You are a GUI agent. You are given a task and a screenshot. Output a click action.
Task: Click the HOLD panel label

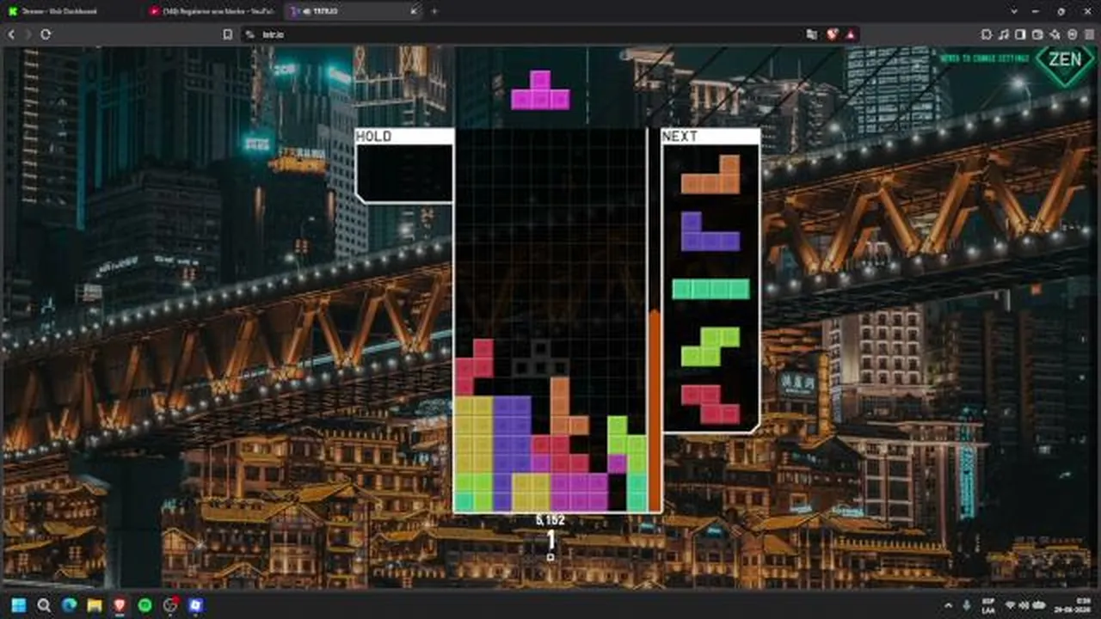coord(373,136)
